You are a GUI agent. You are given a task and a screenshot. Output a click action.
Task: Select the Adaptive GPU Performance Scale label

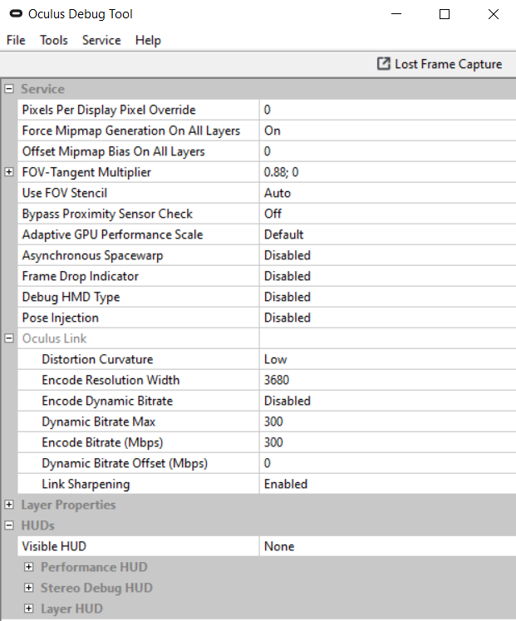point(112,234)
